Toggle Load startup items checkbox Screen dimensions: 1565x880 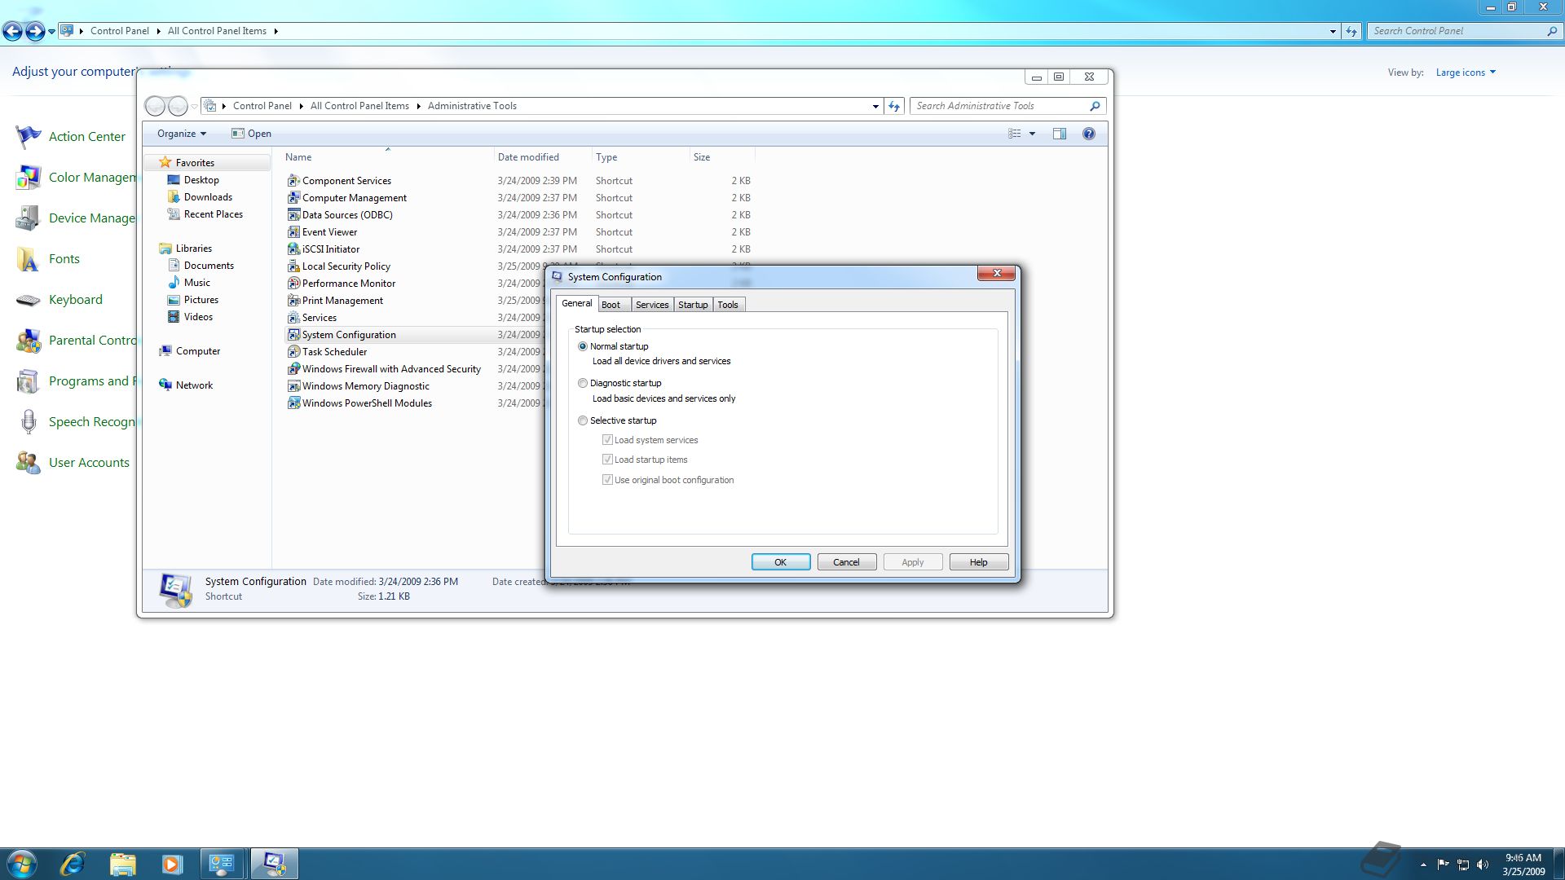607,460
